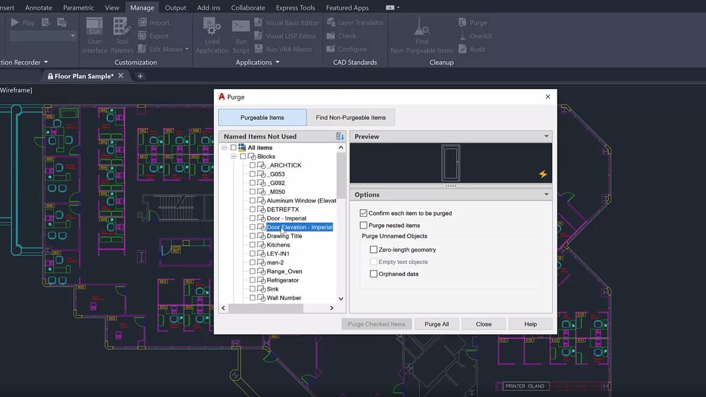Click the lightning bolt icon in Preview
This screenshot has width=706, height=397.
542,174
